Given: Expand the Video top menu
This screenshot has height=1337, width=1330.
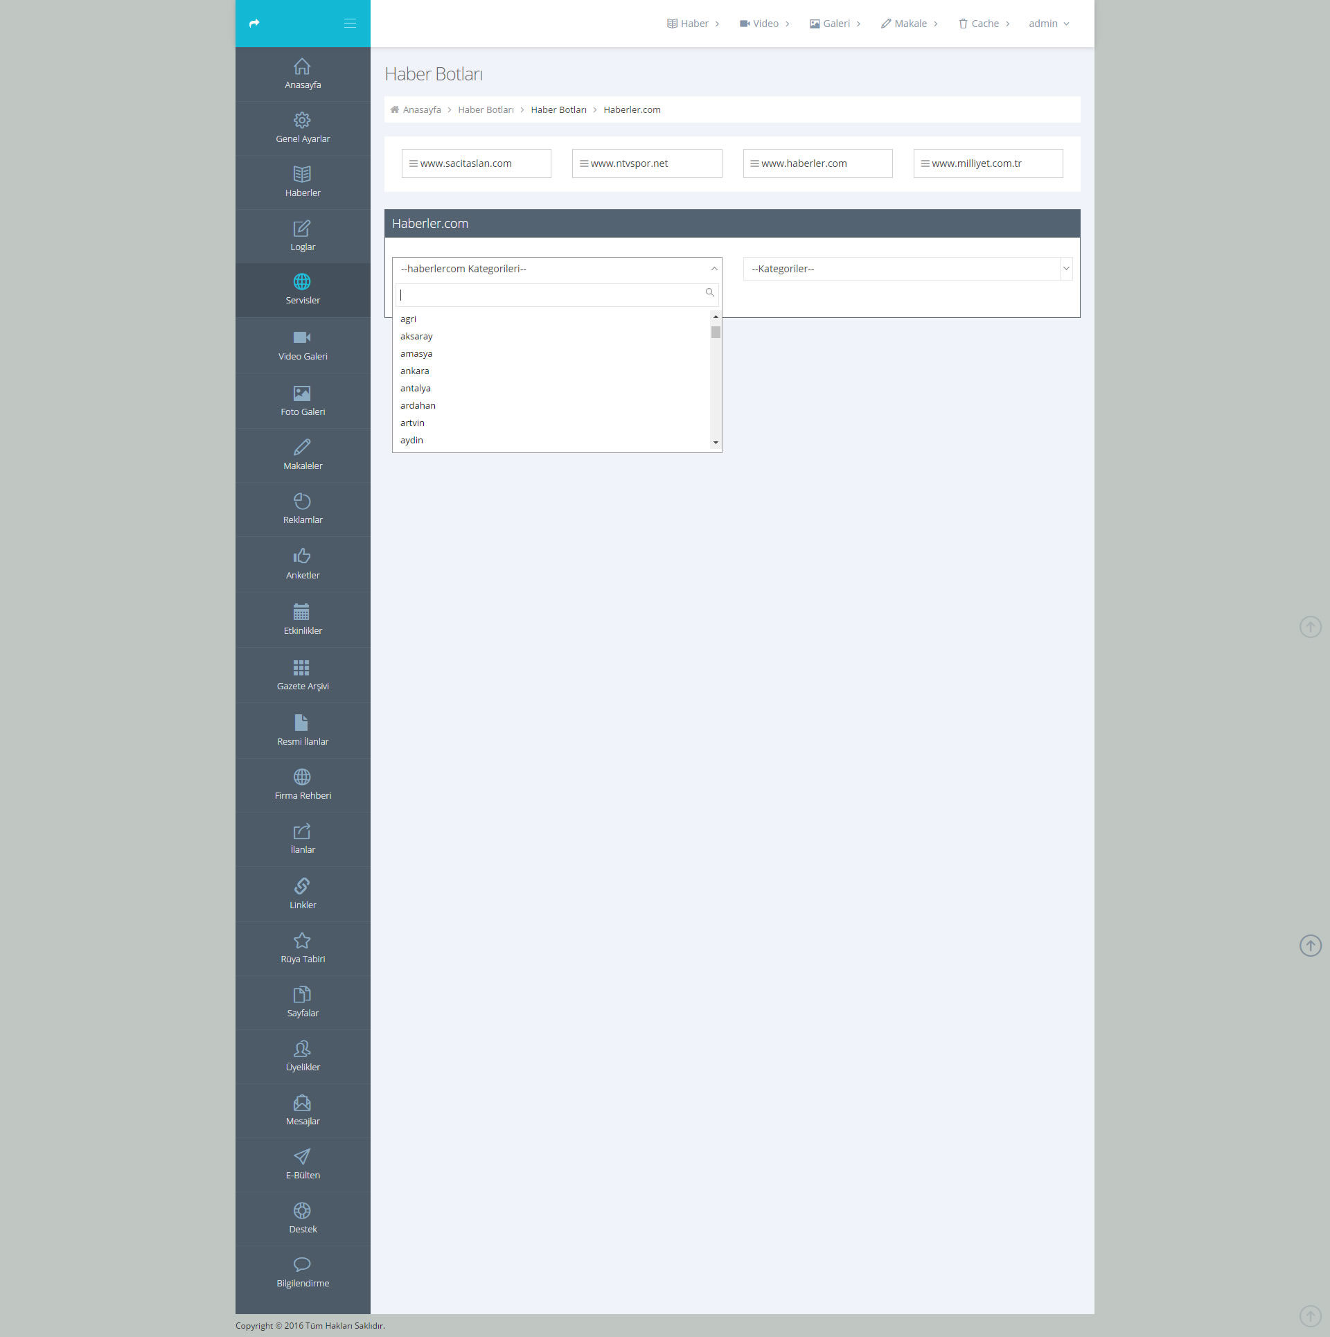Looking at the screenshot, I should (x=765, y=24).
